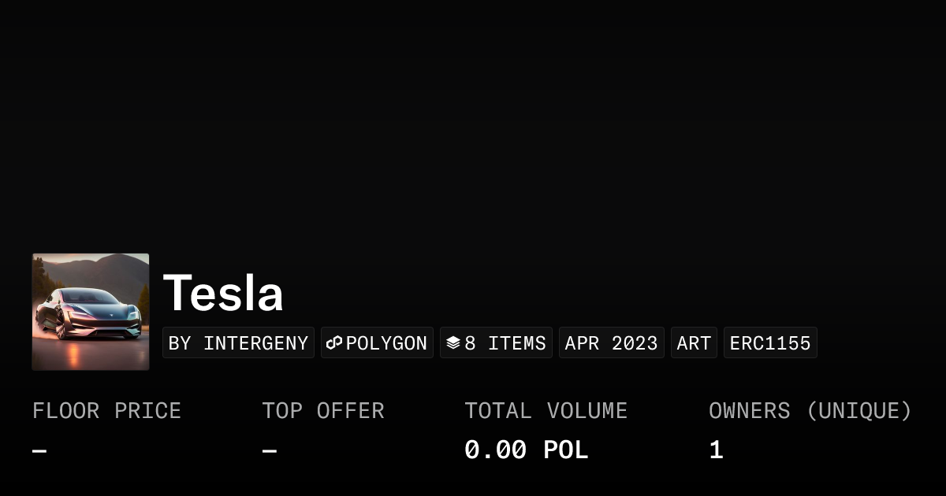This screenshot has width=946, height=496.
Task: Select the POLYGON chain label
Action: click(x=386, y=343)
